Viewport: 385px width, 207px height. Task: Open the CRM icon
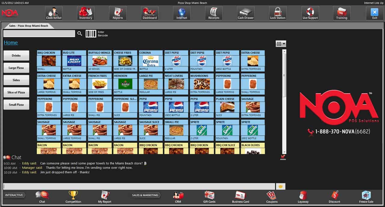coord(178,197)
